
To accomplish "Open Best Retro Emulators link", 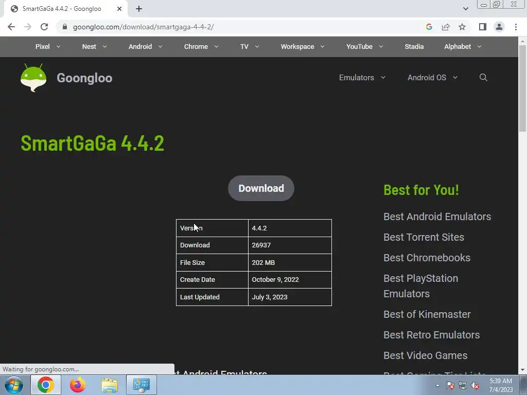I will (432, 335).
